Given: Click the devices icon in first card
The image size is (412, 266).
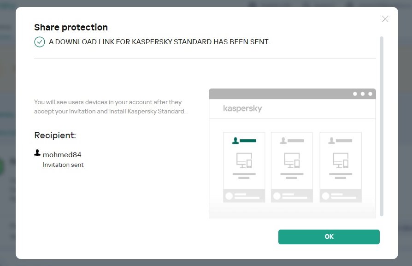Looking at the screenshot, I should [244, 160].
